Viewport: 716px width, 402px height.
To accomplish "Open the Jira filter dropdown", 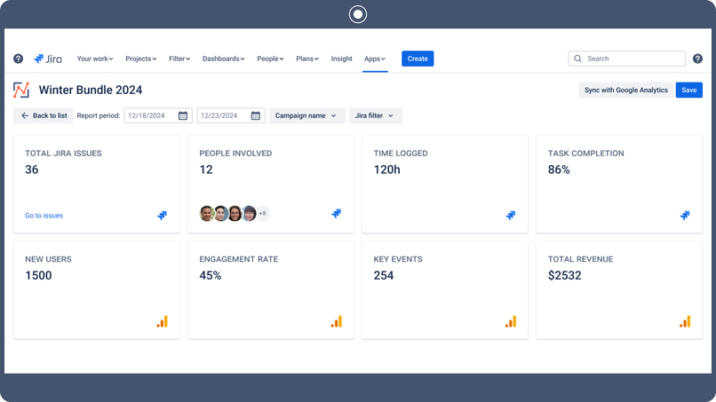I will pyautogui.click(x=376, y=115).
